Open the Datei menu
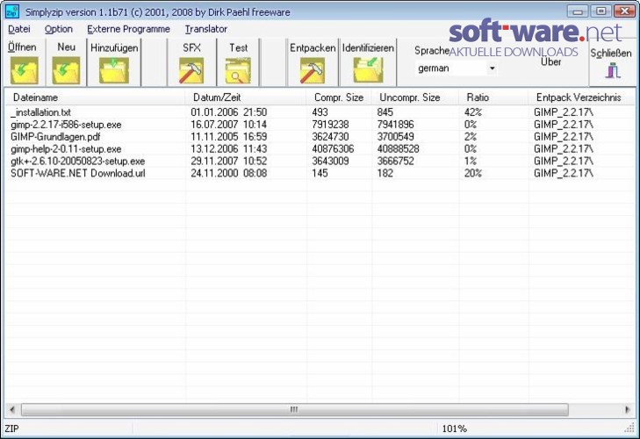The image size is (640, 439). point(18,29)
